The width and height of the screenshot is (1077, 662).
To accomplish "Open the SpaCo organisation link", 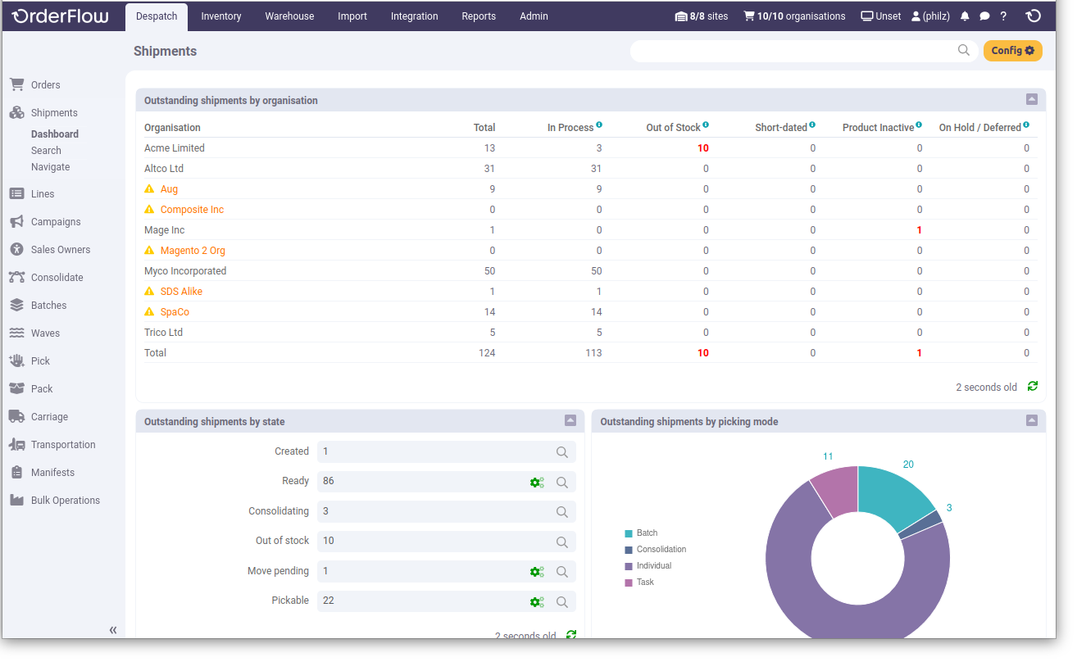I will click(175, 312).
